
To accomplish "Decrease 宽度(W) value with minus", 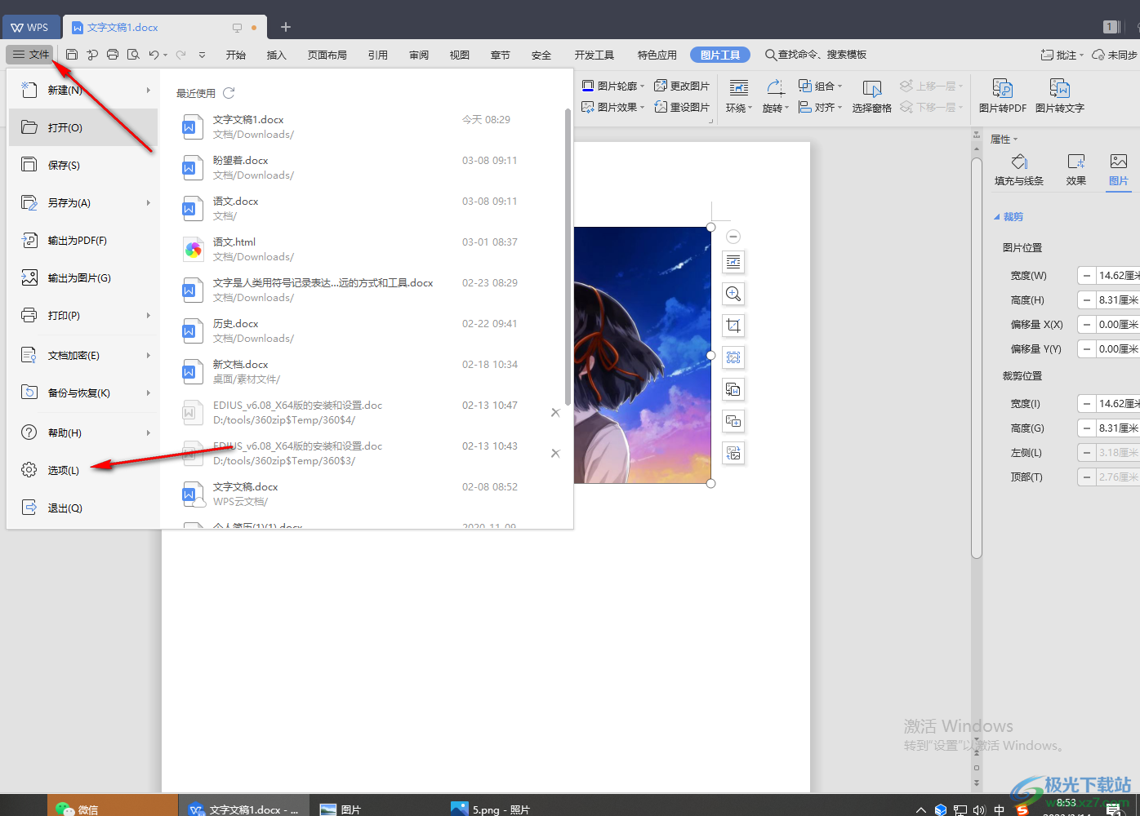I will pyautogui.click(x=1086, y=276).
